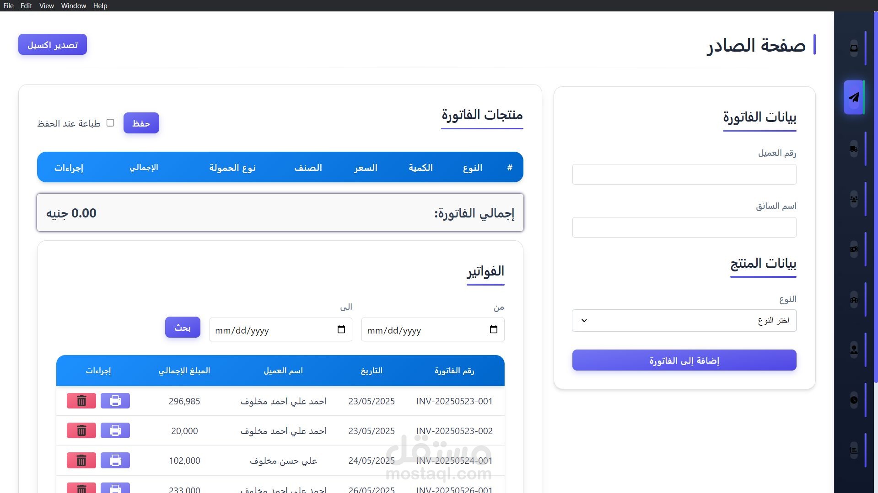Open the File menu
This screenshot has height=493, width=878.
pos(8,5)
